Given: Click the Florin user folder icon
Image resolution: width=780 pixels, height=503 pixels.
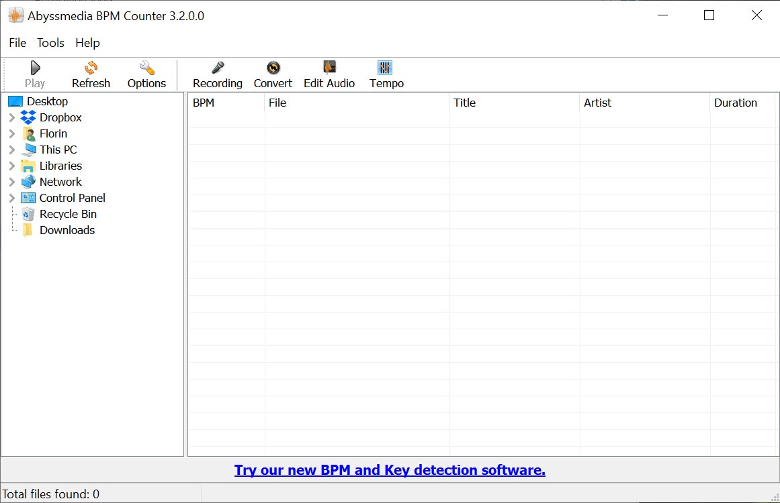Looking at the screenshot, I should (28, 133).
